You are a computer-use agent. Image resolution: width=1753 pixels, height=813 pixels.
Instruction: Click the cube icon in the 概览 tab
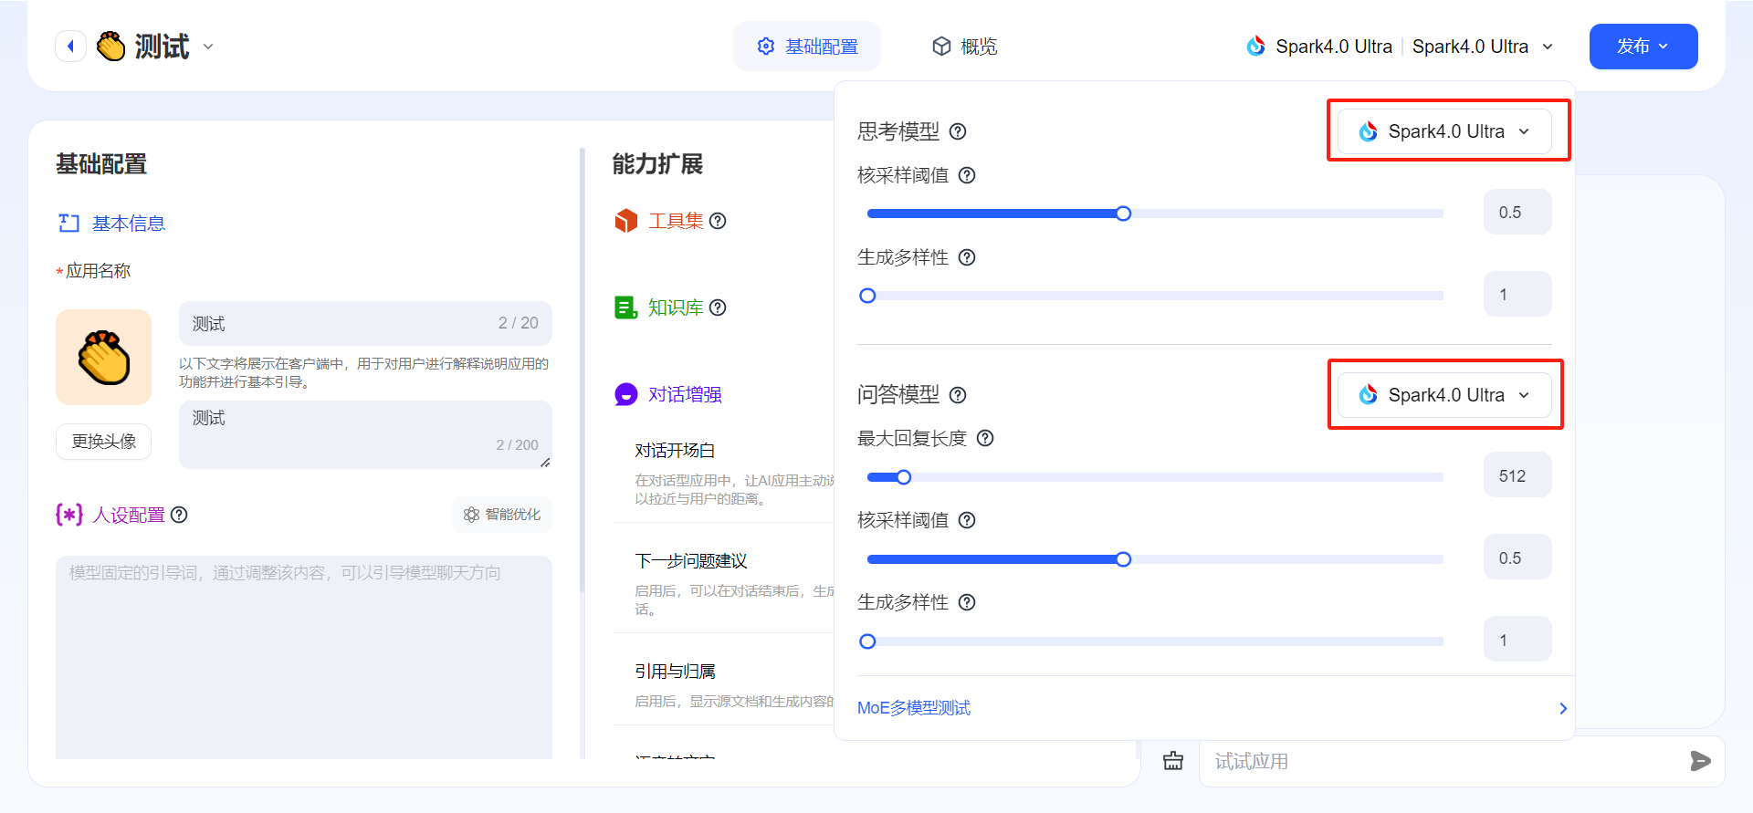941,47
